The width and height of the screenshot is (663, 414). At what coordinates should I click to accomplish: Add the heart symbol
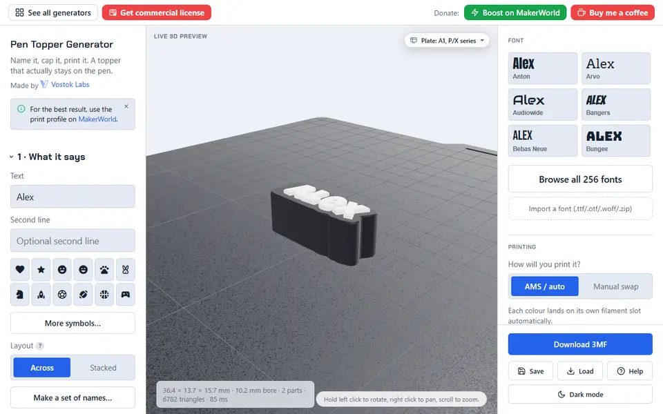tap(20, 270)
